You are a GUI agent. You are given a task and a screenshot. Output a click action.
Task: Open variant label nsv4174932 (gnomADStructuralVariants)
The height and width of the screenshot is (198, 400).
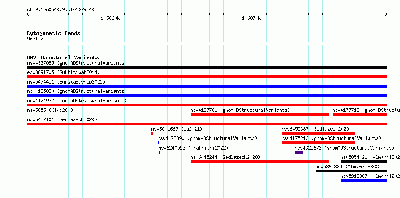click(x=77, y=101)
